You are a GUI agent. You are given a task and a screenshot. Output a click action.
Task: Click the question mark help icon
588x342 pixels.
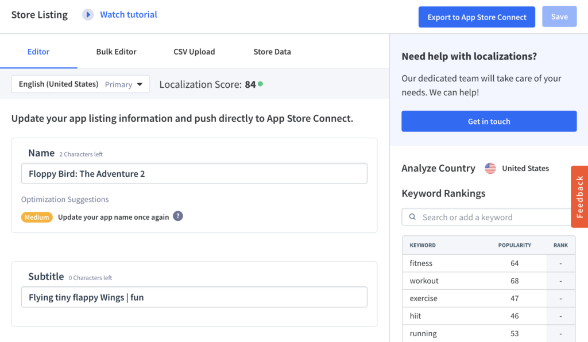(x=178, y=216)
